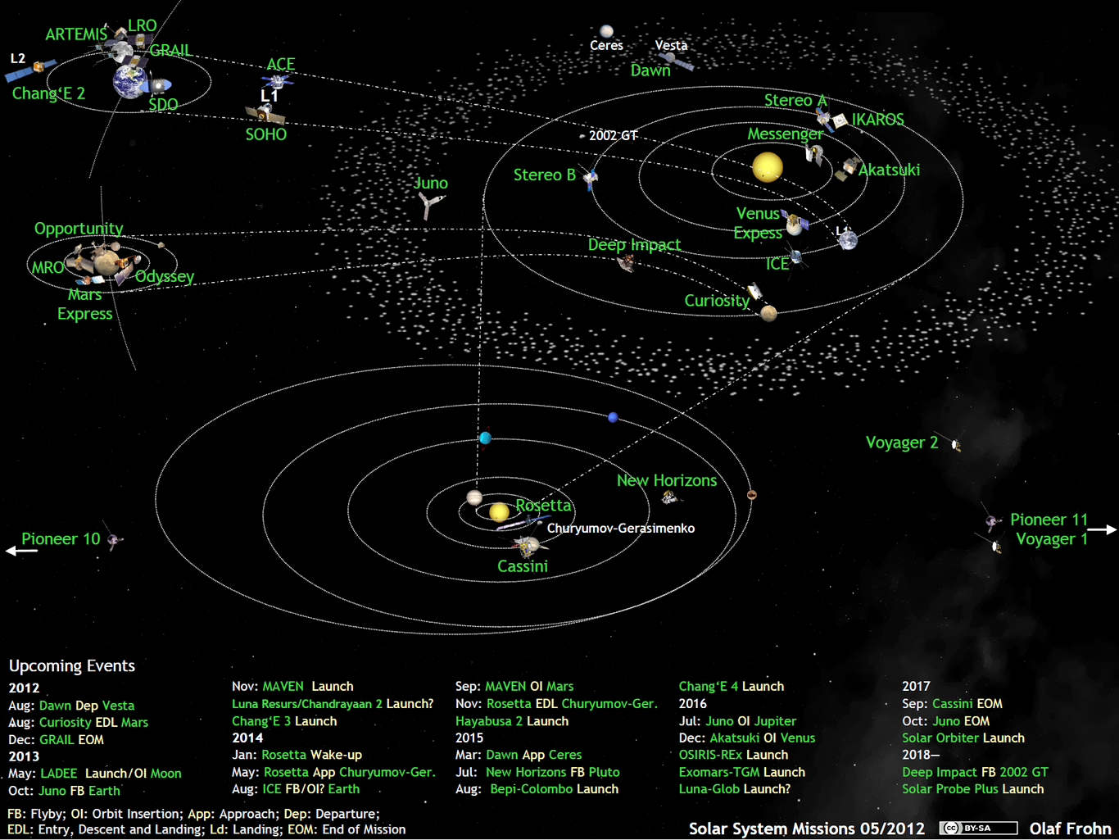The image size is (1119, 840).
Task: Select the "Aug: Dawn Dep Vesta" entry
Action: [x=71, y=705]
